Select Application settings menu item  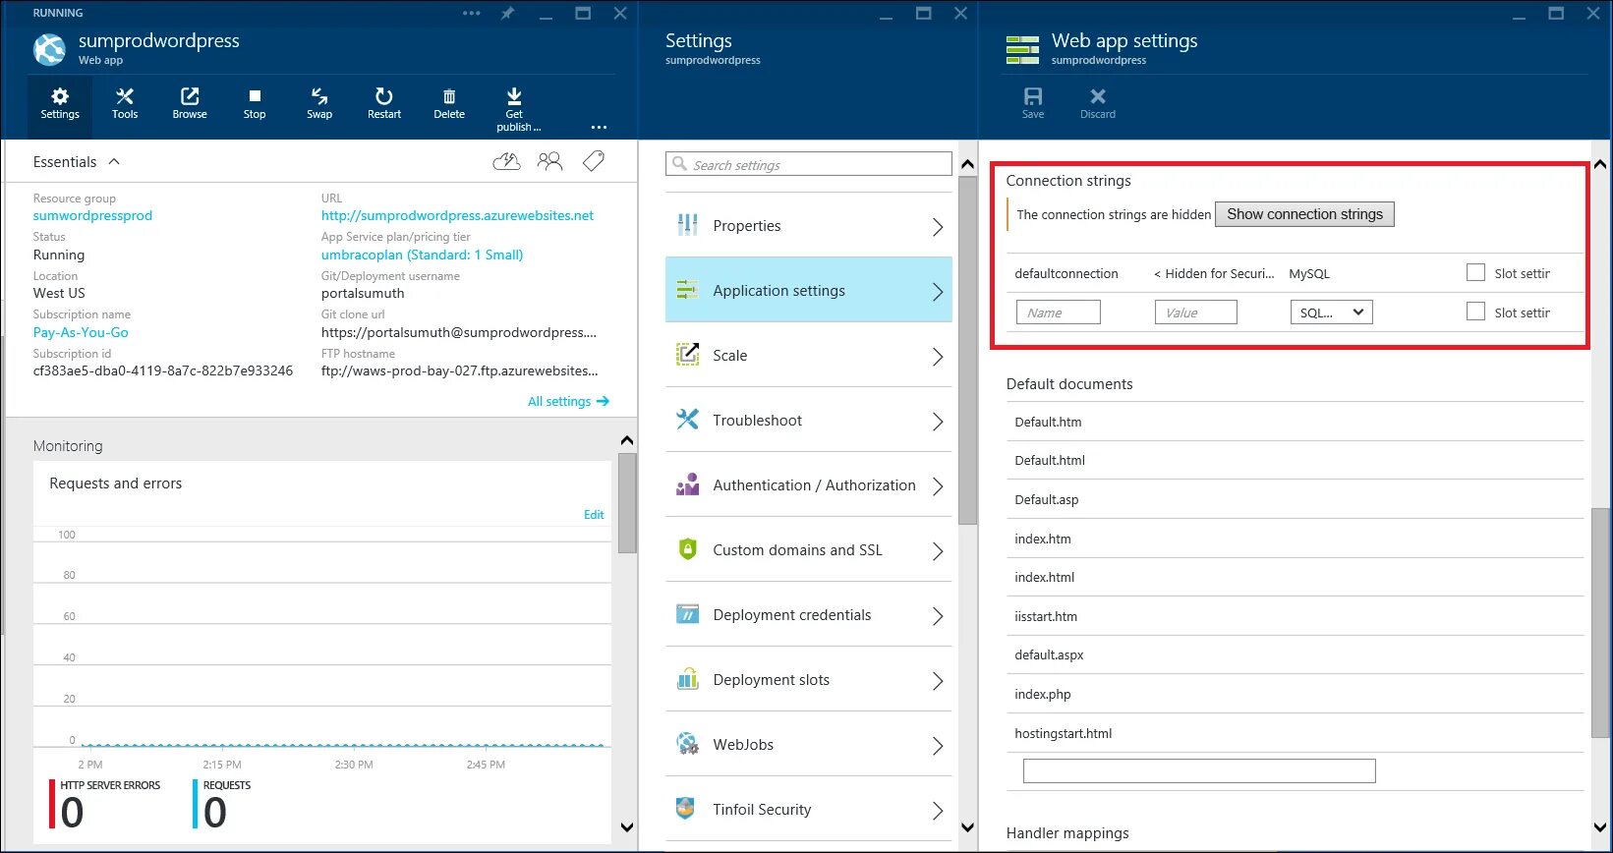808,290
